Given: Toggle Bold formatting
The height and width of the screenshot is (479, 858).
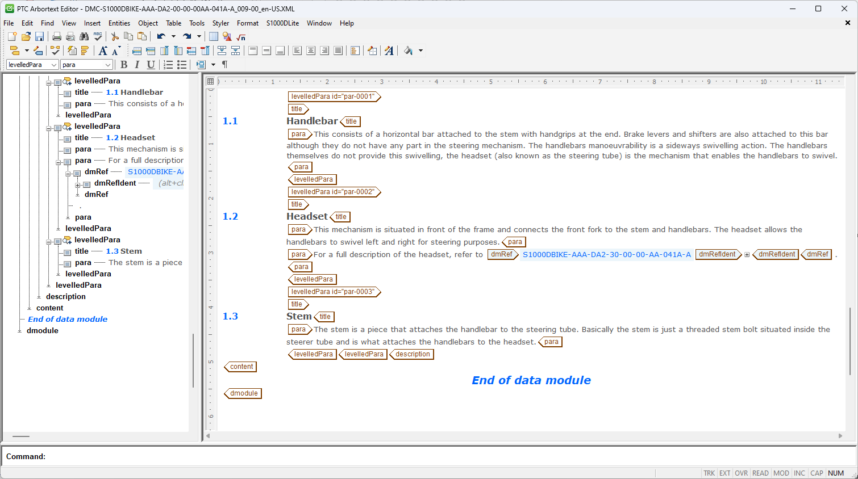Looking at the screenshot, I should (124, 65).
